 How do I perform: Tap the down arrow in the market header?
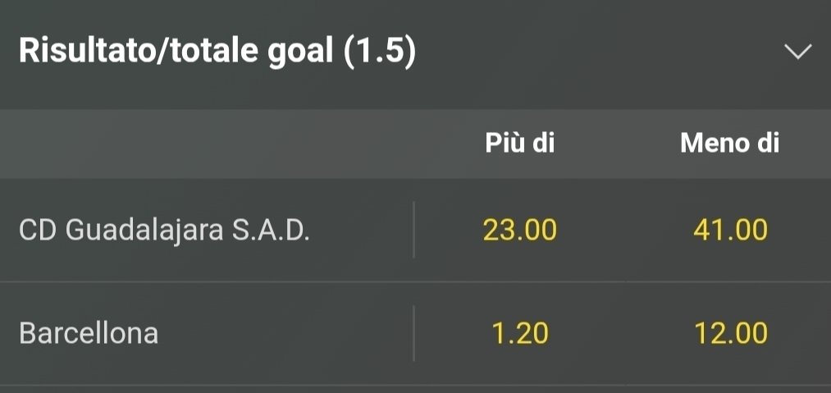[x=797, y=53]
